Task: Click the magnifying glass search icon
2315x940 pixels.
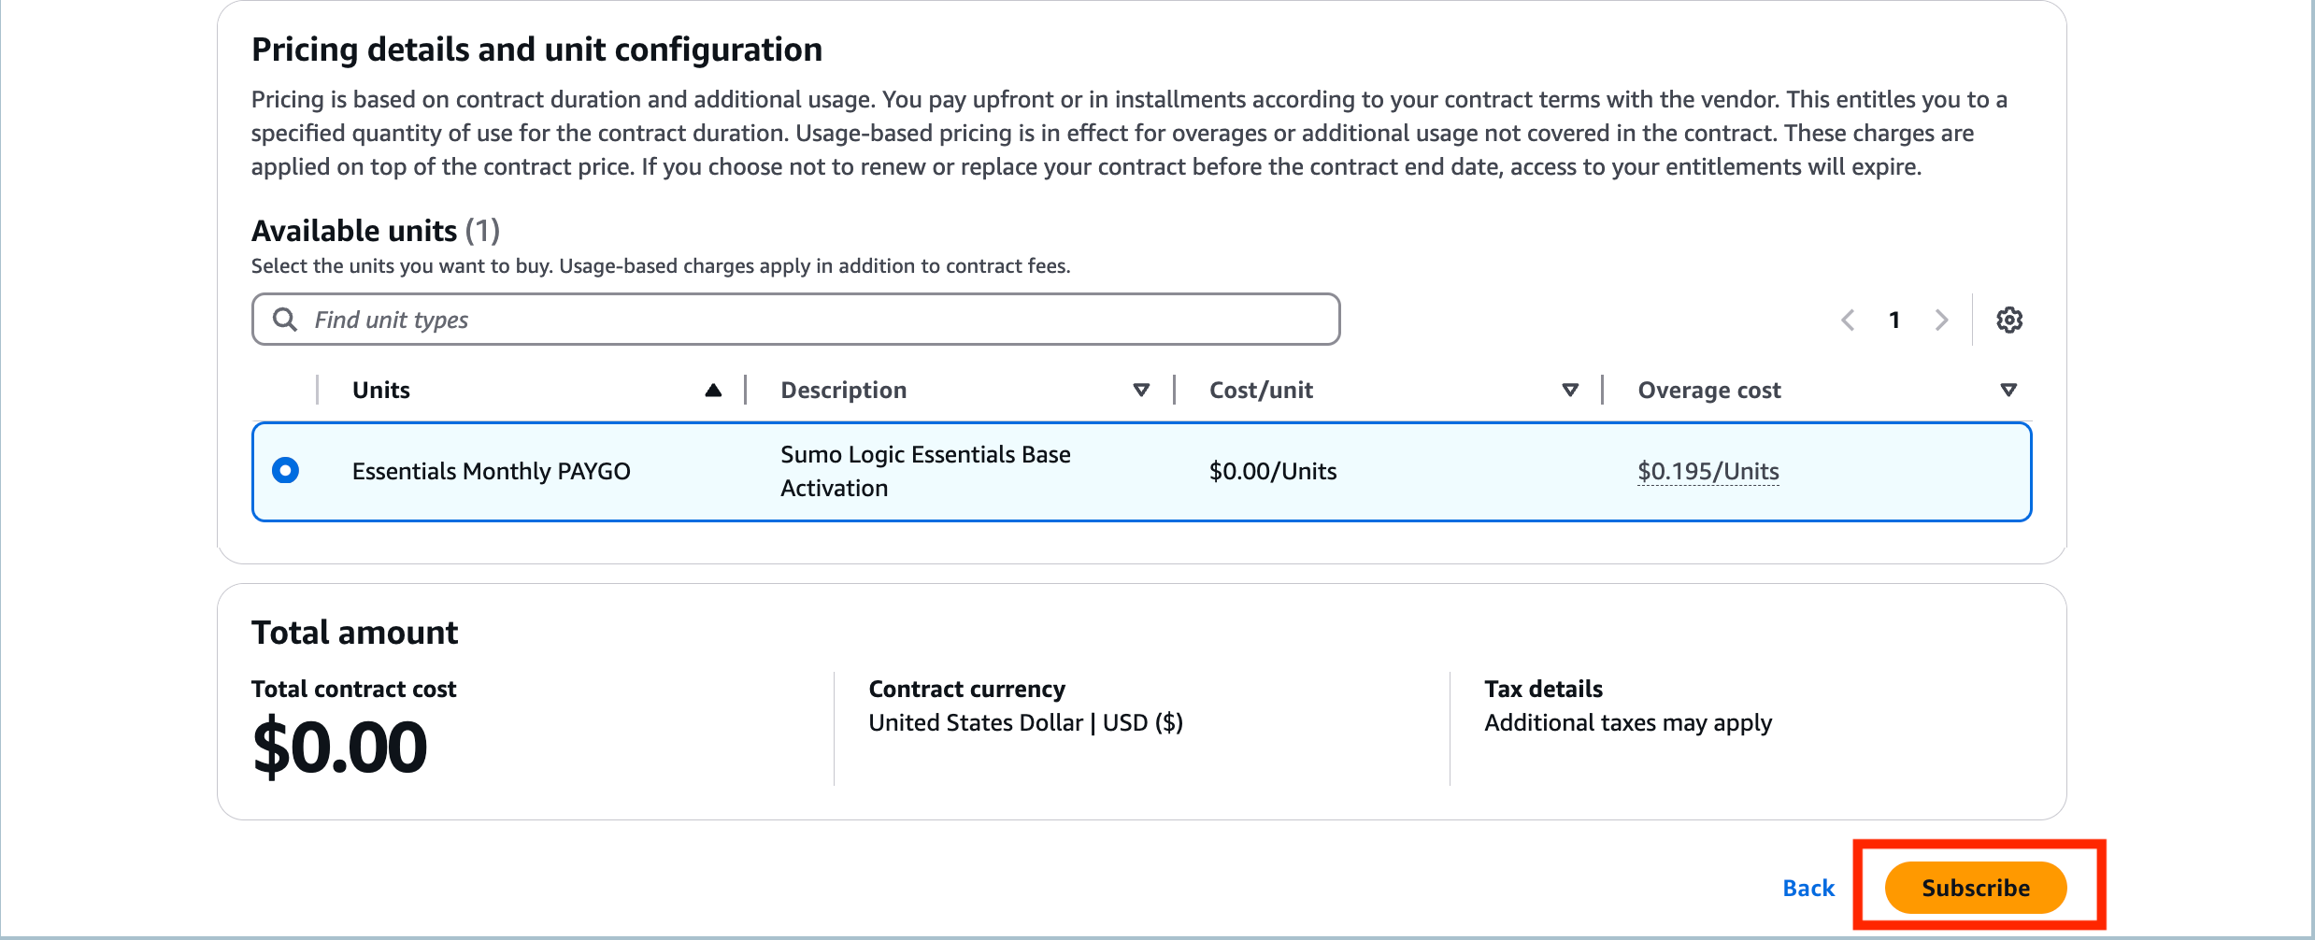Action: 284,320
